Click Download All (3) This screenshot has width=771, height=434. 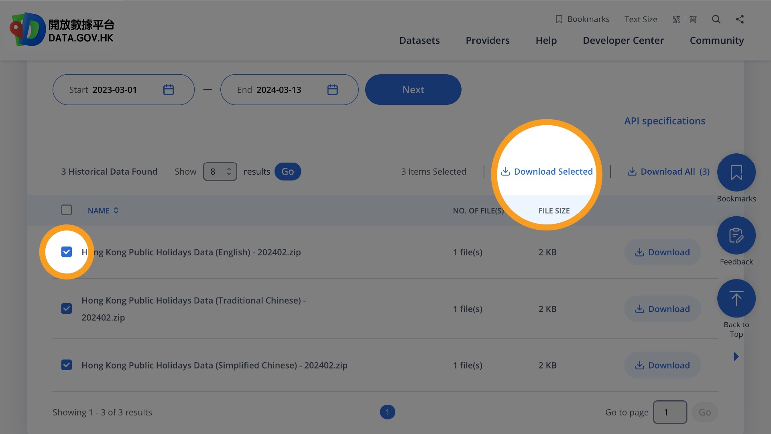coord(668,171)
